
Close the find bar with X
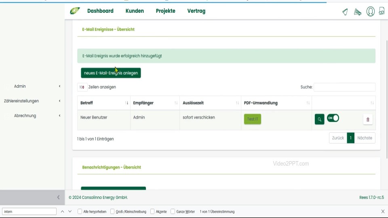tap(383, 212)
